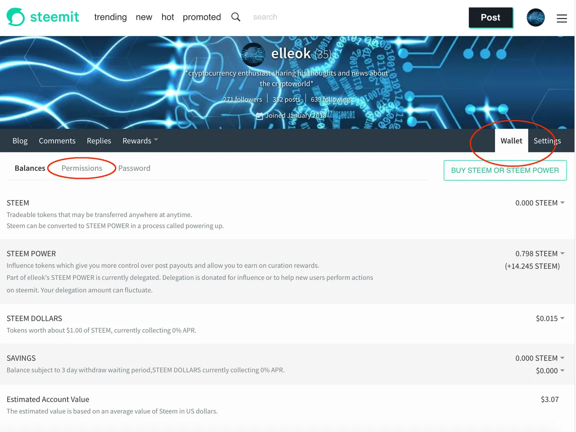Open the hot posts feed
Image resolution: width=576 pixels, height=432 pixels.
tap(167, 17)
